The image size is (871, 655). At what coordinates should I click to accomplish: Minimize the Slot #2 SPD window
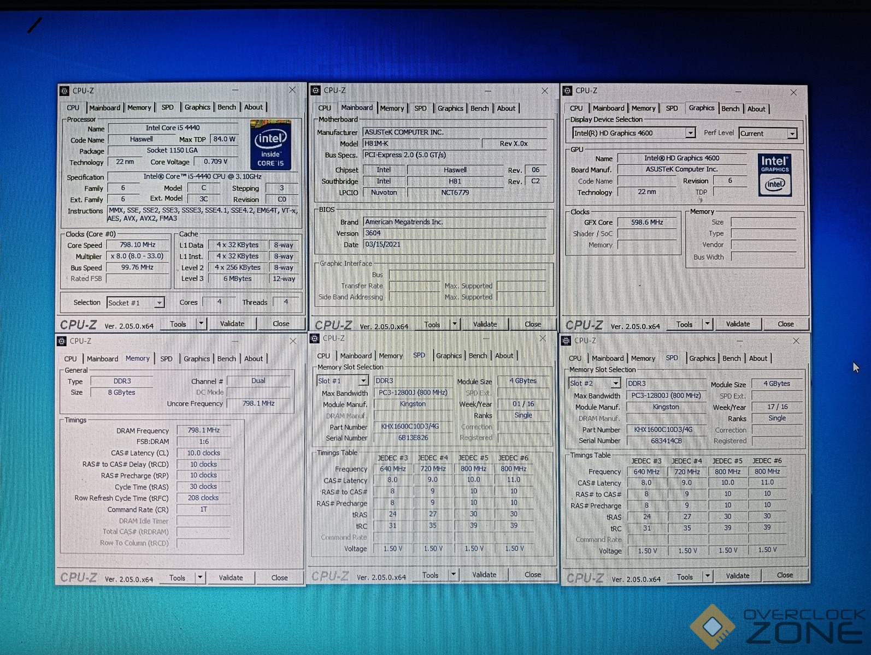click(x=739, y=341)
